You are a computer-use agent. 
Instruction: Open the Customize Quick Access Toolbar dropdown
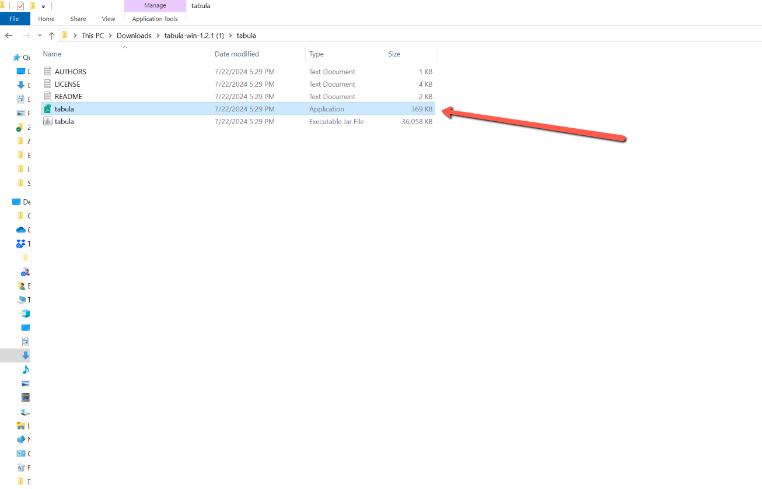tap(43, 6)
